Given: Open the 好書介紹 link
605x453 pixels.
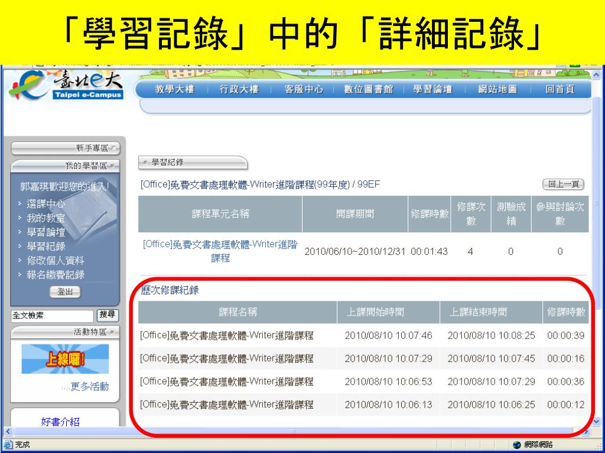Looking at the screenshot, I should click(x=60, y=422).
